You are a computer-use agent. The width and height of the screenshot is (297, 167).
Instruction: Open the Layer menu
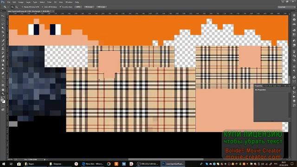pos(28,2)
